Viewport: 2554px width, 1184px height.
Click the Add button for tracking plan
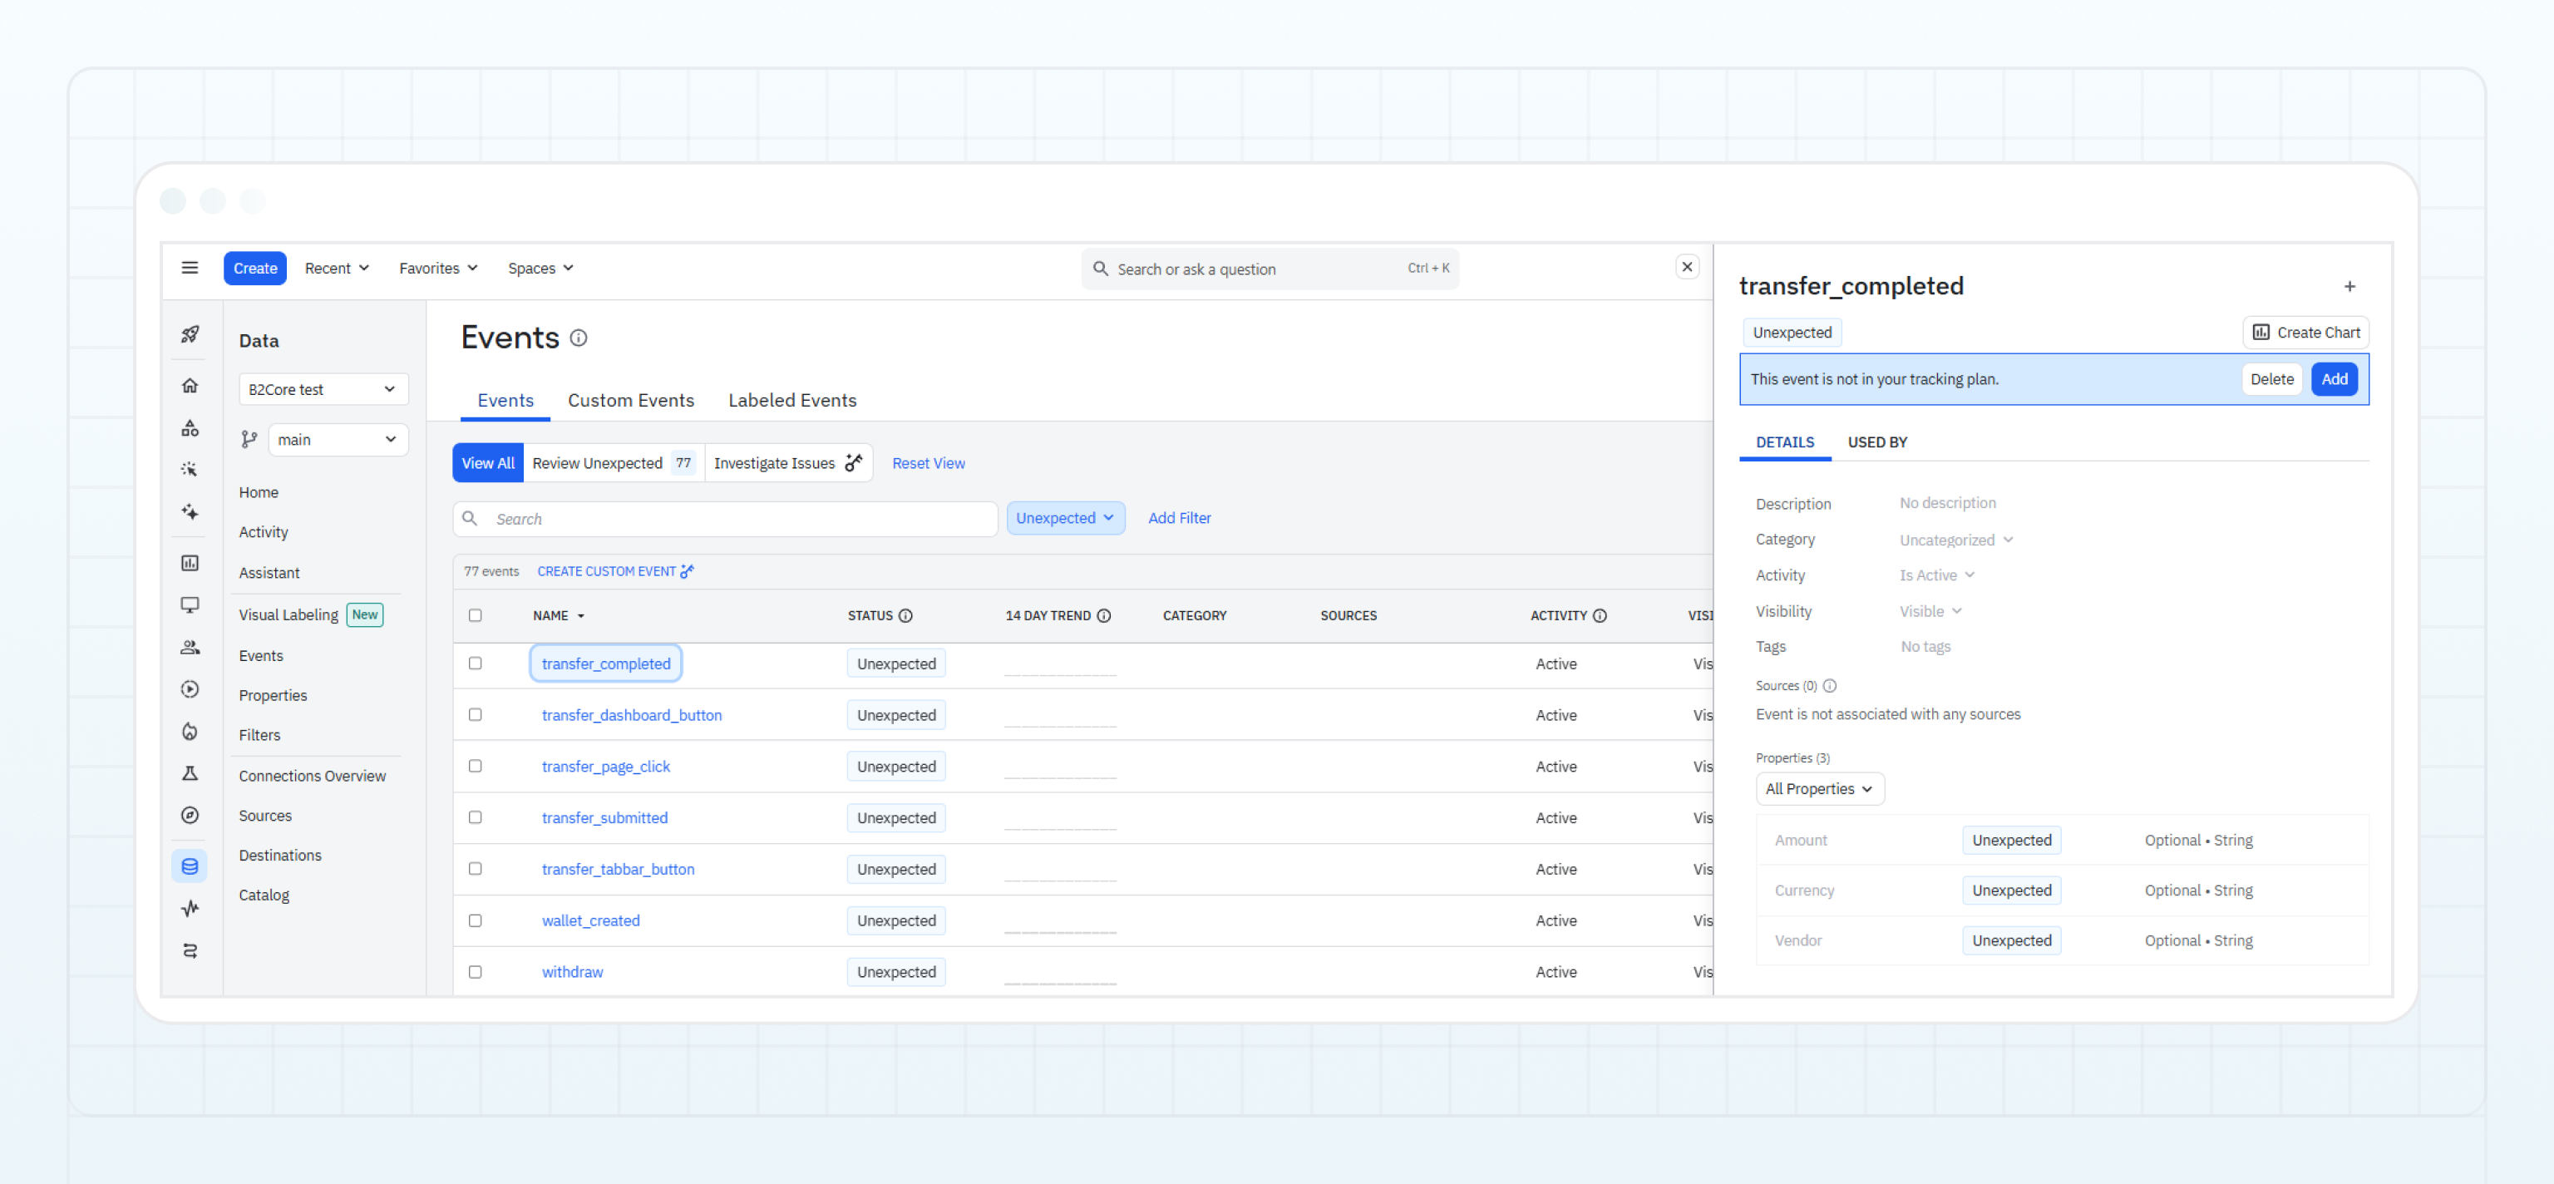click(x=2335, y=379)
